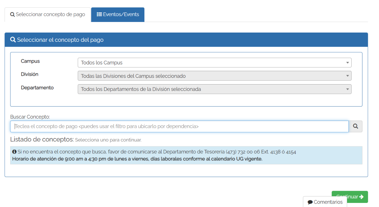Open the Seleccionar concepto de pago tab
Viewport: 379px width, 207px height.
(47, 14)
